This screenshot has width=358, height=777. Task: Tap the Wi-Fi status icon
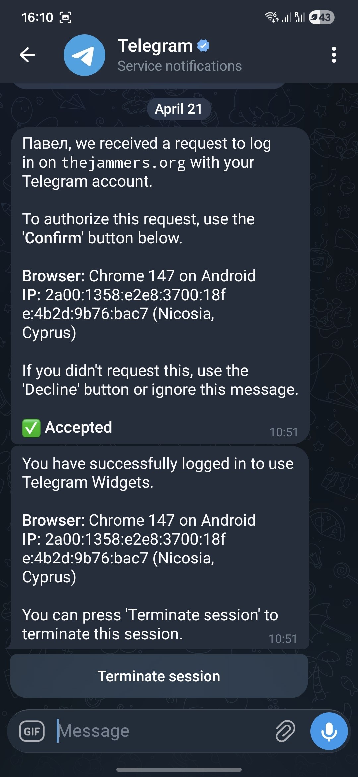[271, 17]
